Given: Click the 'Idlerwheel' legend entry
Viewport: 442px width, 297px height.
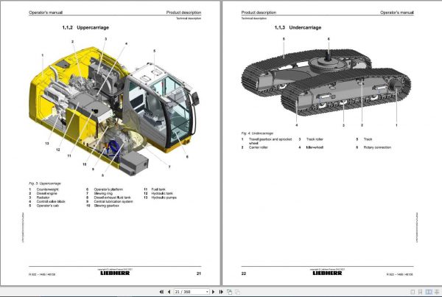Looking at the screenshot, I should (x=315, y=147).
